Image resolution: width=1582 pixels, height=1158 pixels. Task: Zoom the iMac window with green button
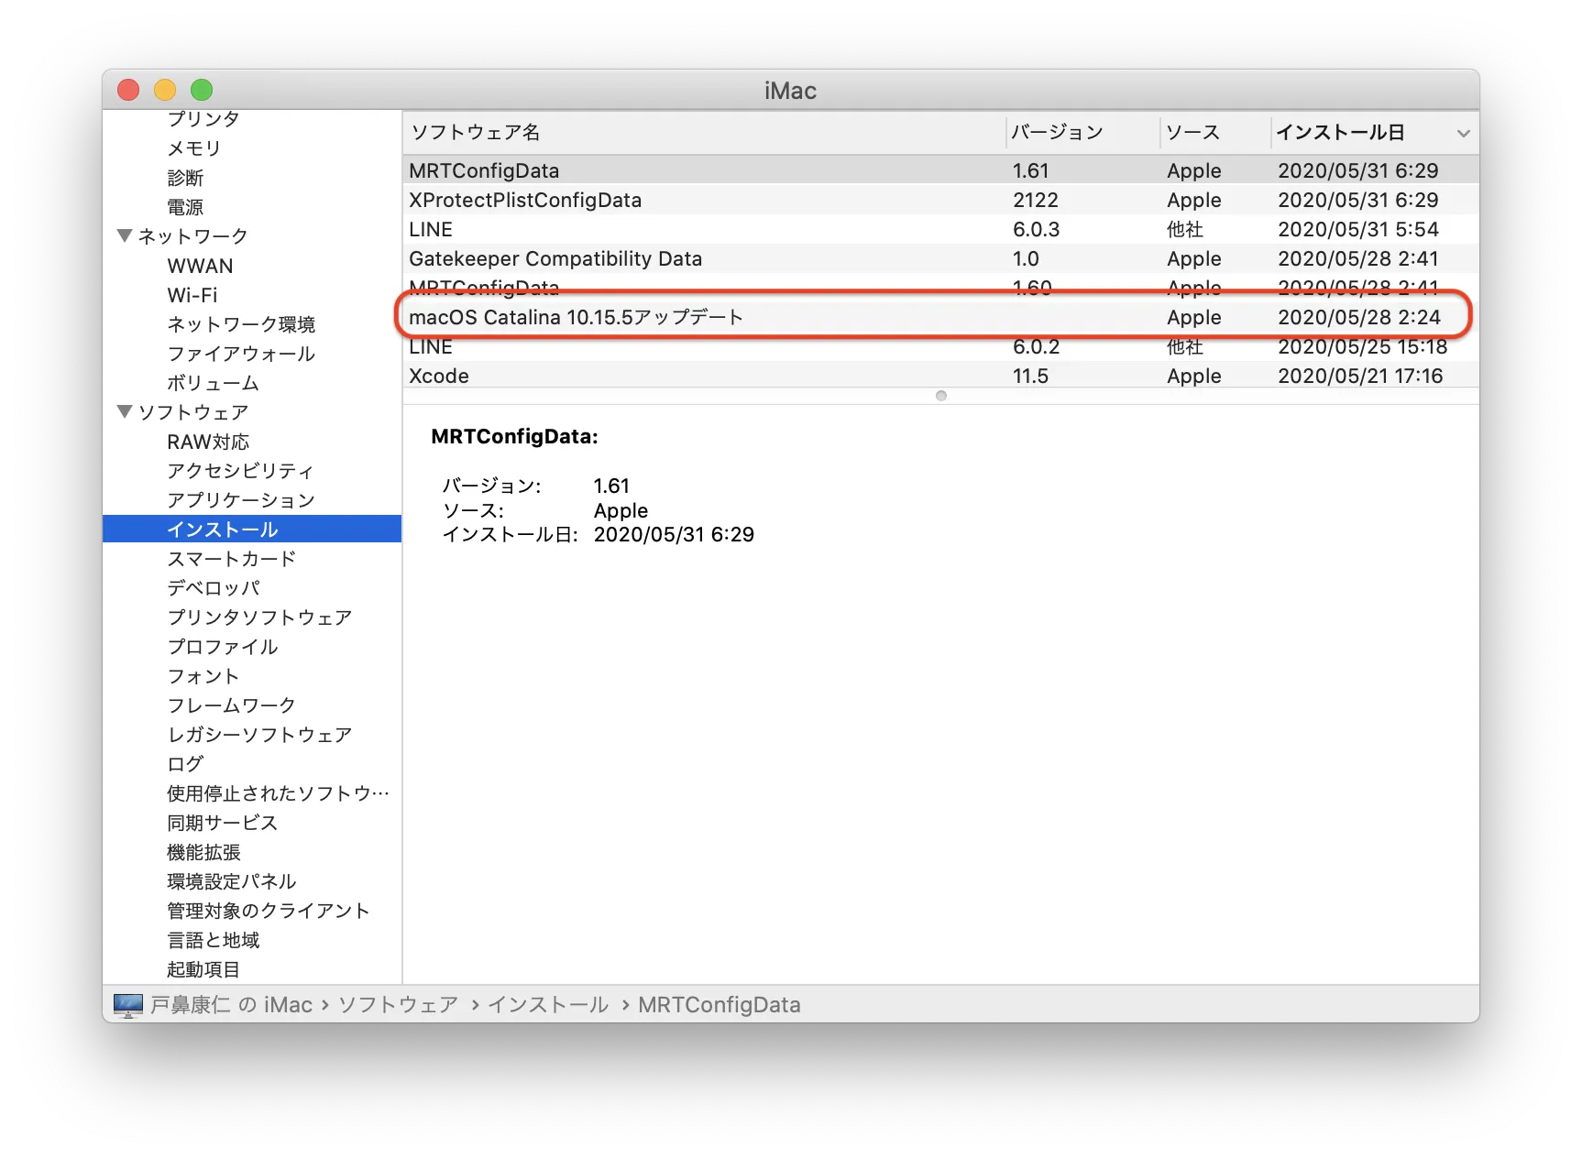[x=202, y=90]
